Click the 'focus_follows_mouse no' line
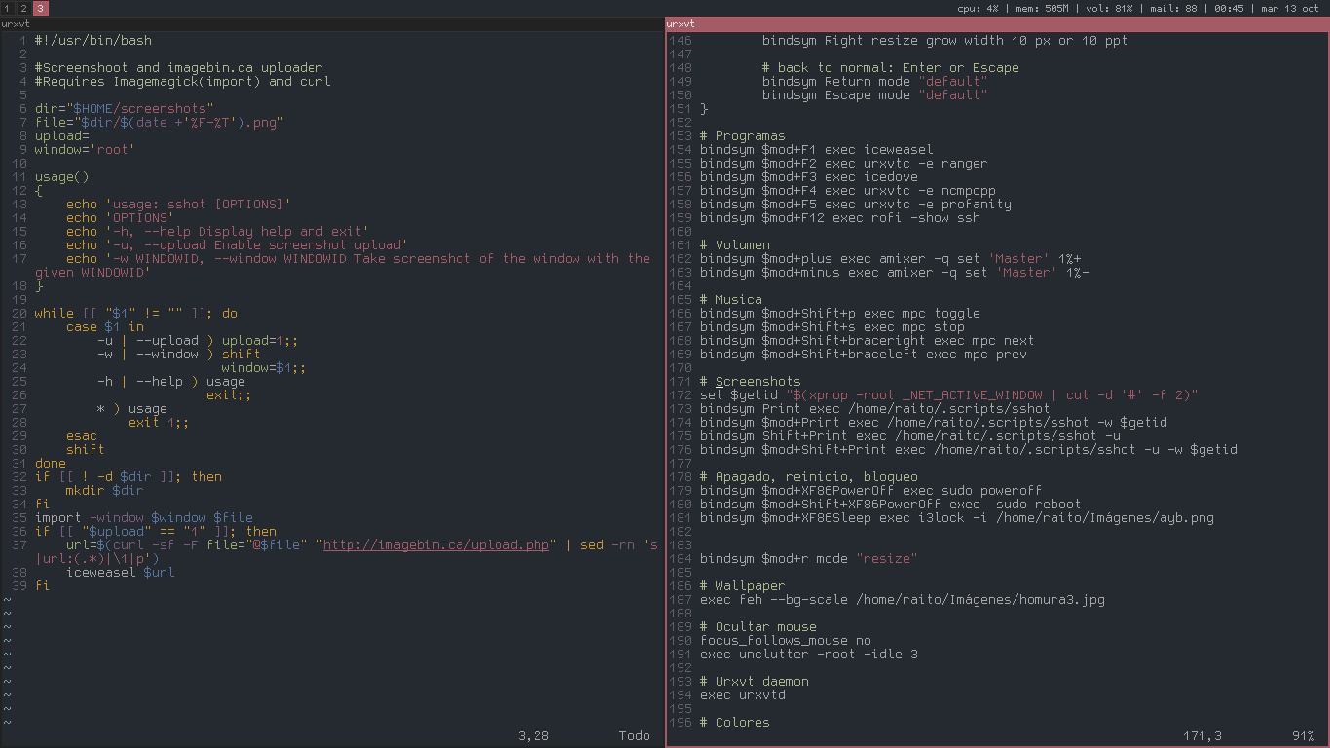Viewport: 1330px width, 748px height. tap(785, 641)
